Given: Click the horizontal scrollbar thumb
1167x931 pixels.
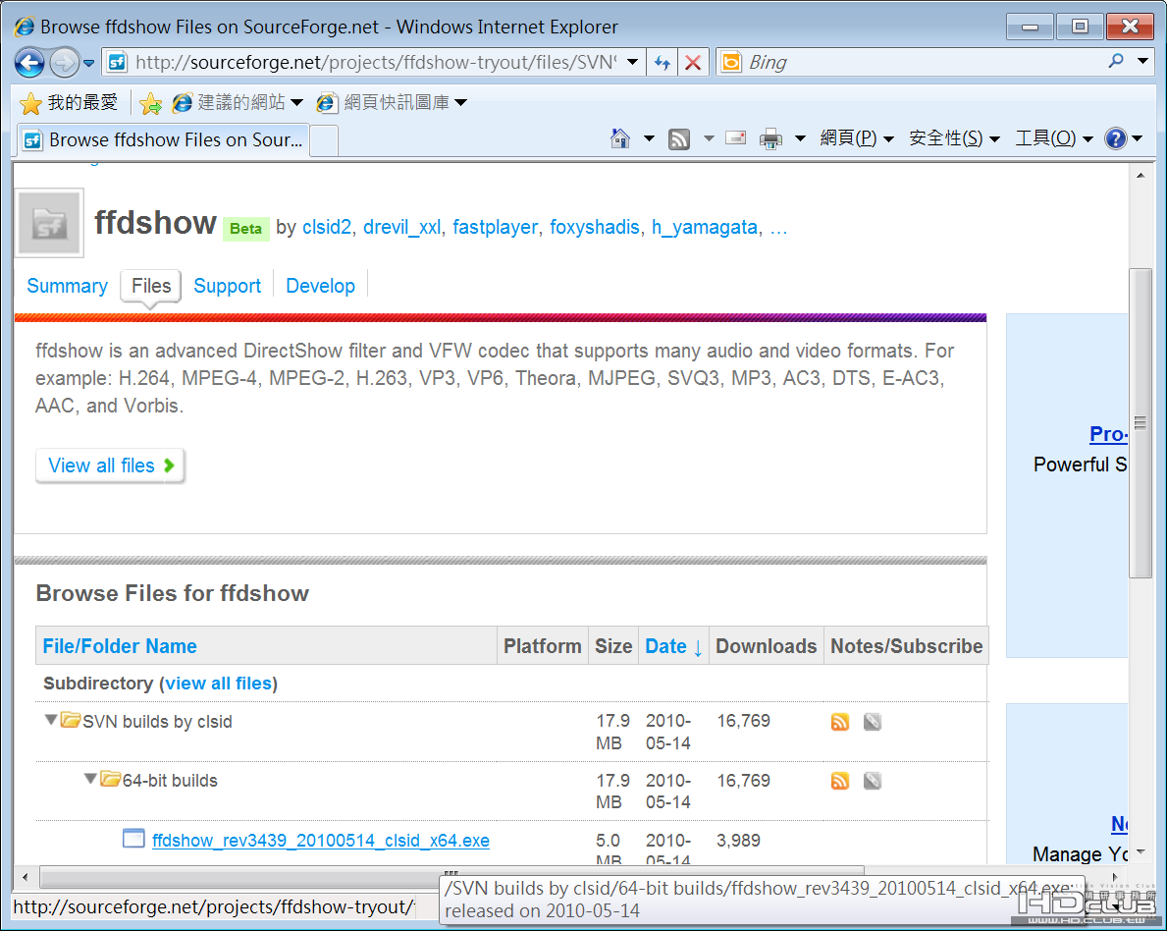Looking at the screenshot, I should click(x=451, y=876).
